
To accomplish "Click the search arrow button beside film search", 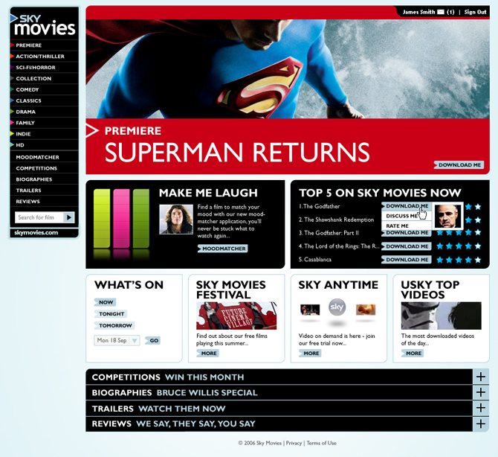I will 69,217.
